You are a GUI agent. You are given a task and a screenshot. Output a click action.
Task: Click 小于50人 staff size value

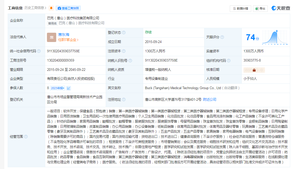coord(250,79)
